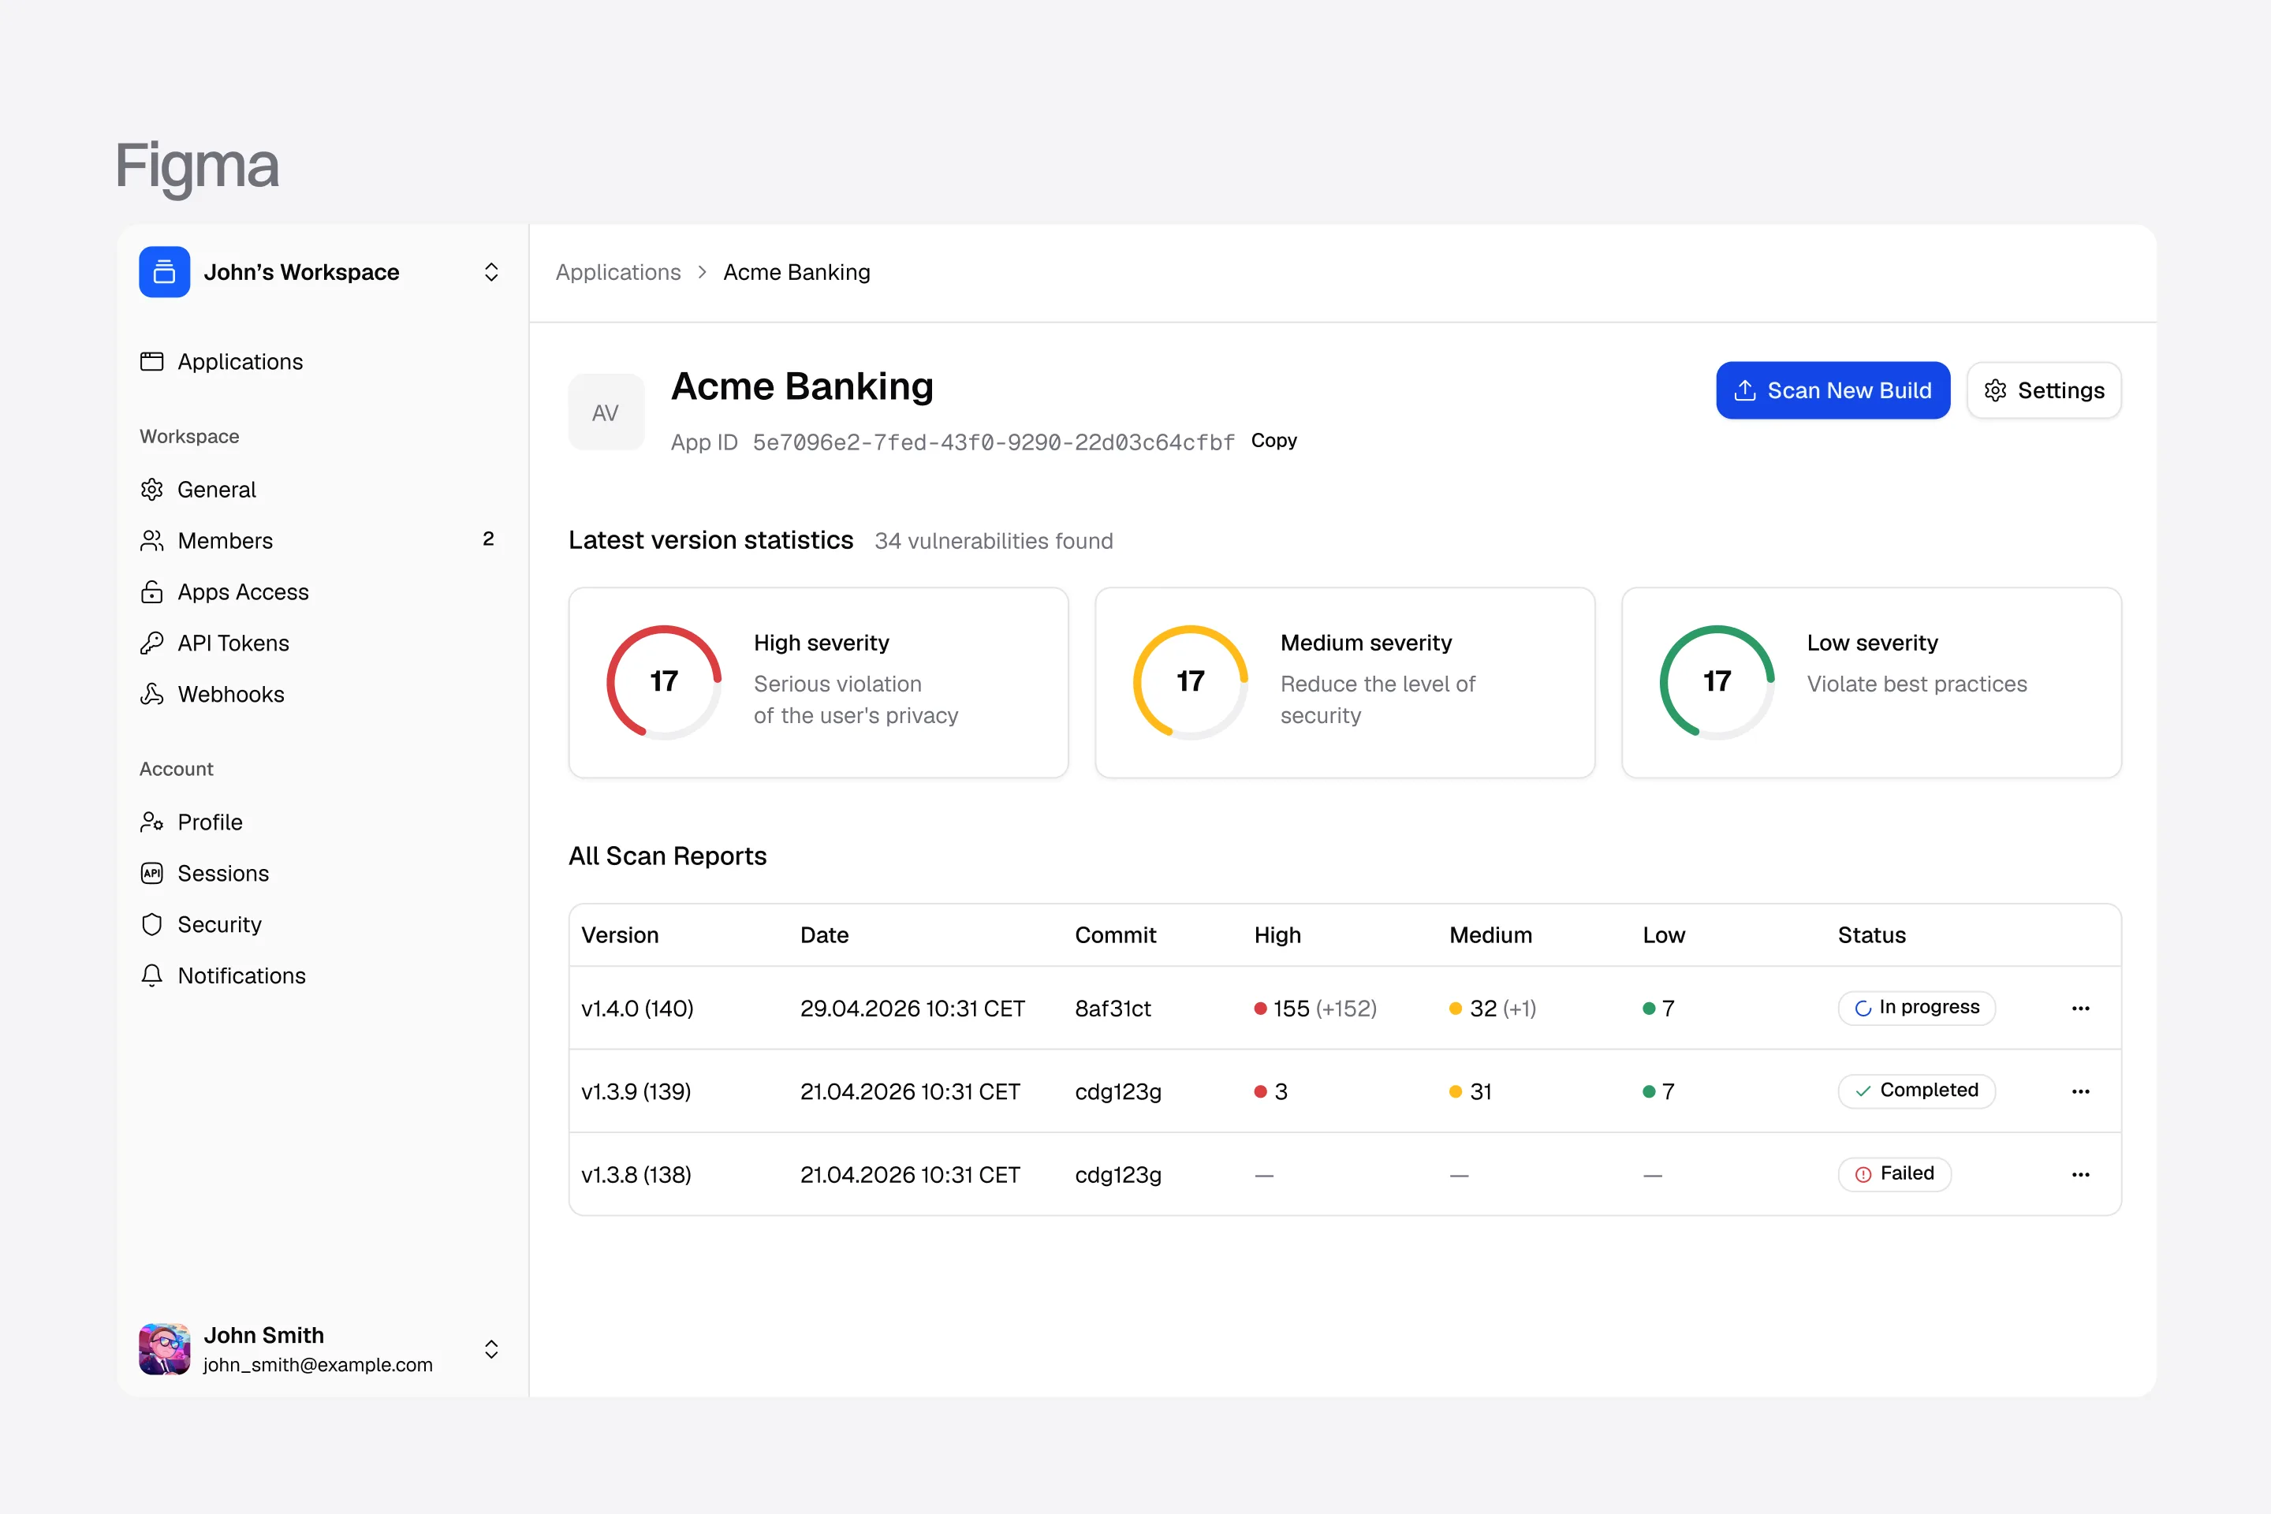
Task: Click the Version column header
Action: (x=620, y=934)
